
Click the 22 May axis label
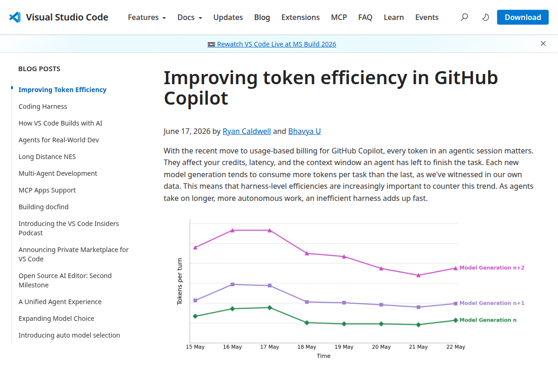click(456, 347)
